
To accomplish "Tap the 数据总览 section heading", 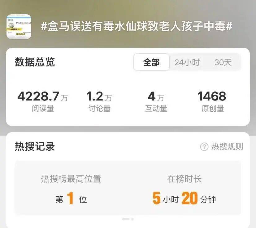I will click(35, 62).
